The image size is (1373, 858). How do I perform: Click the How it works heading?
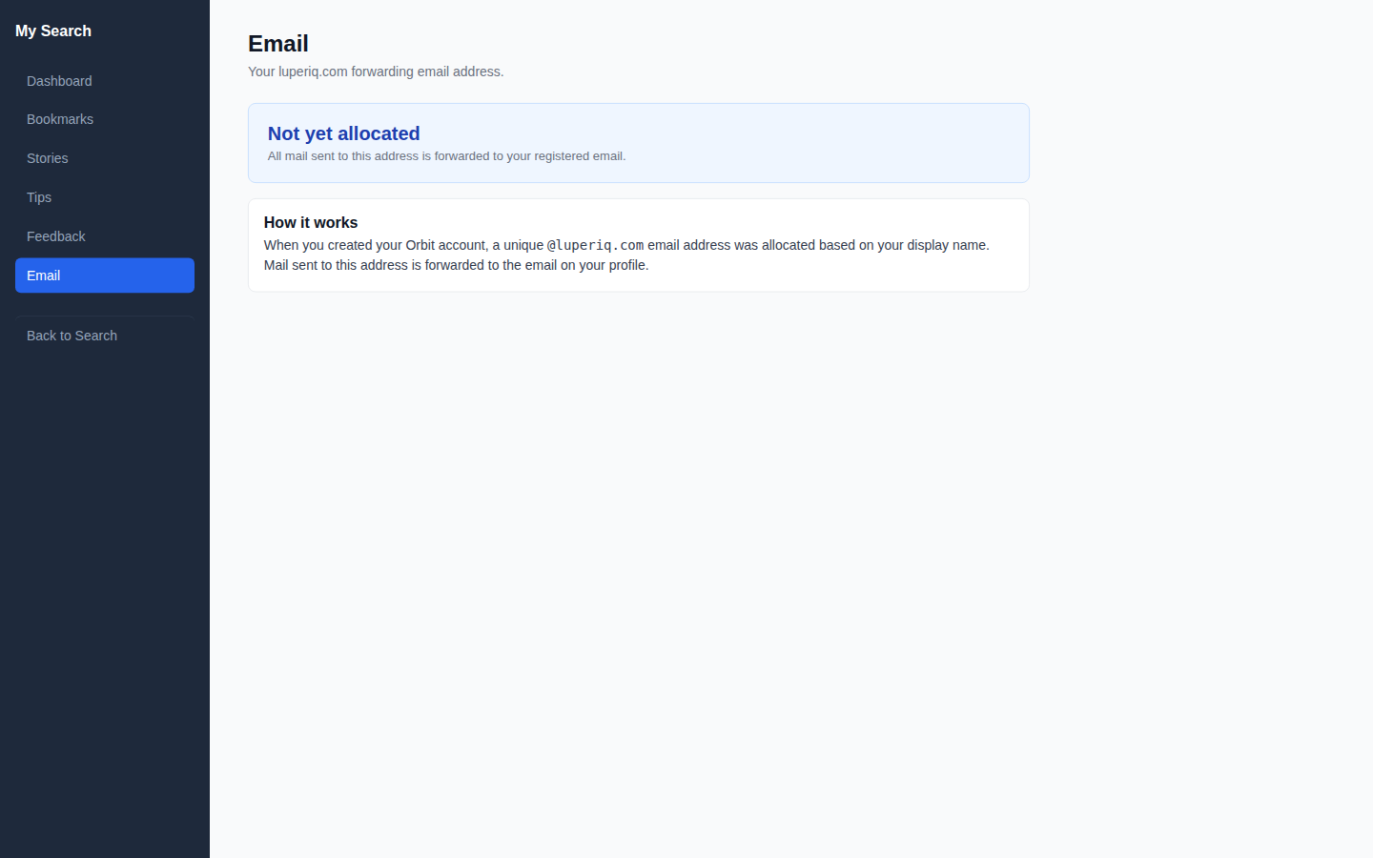(x=311, y=222)
